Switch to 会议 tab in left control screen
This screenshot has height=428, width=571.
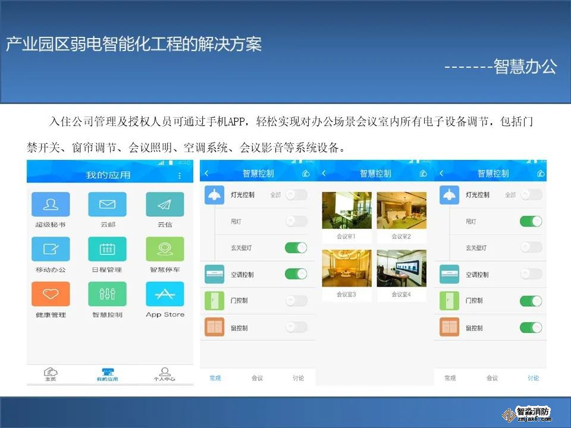point(257,378)
